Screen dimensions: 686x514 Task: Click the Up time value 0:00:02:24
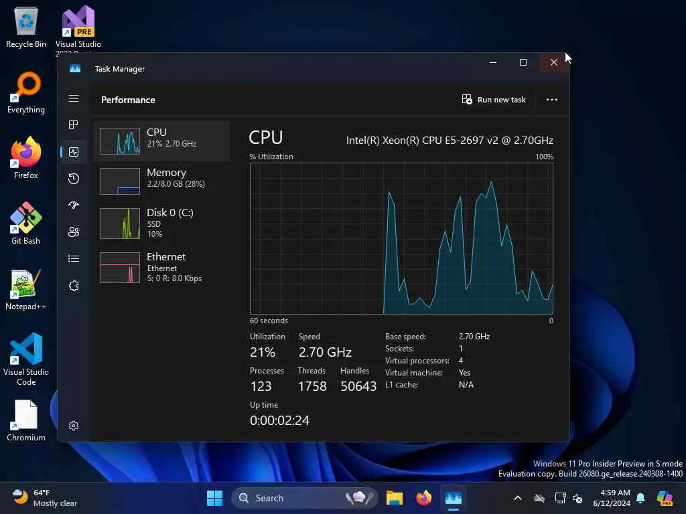pyautogui.click(x=279, y=420)
